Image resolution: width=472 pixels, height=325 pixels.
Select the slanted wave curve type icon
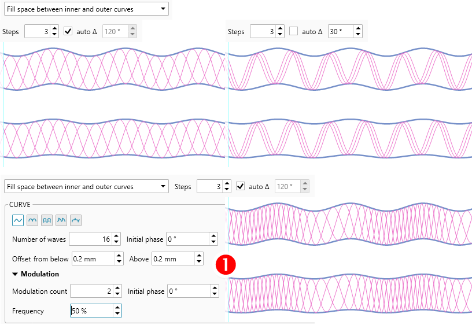[x=61, y=220]
